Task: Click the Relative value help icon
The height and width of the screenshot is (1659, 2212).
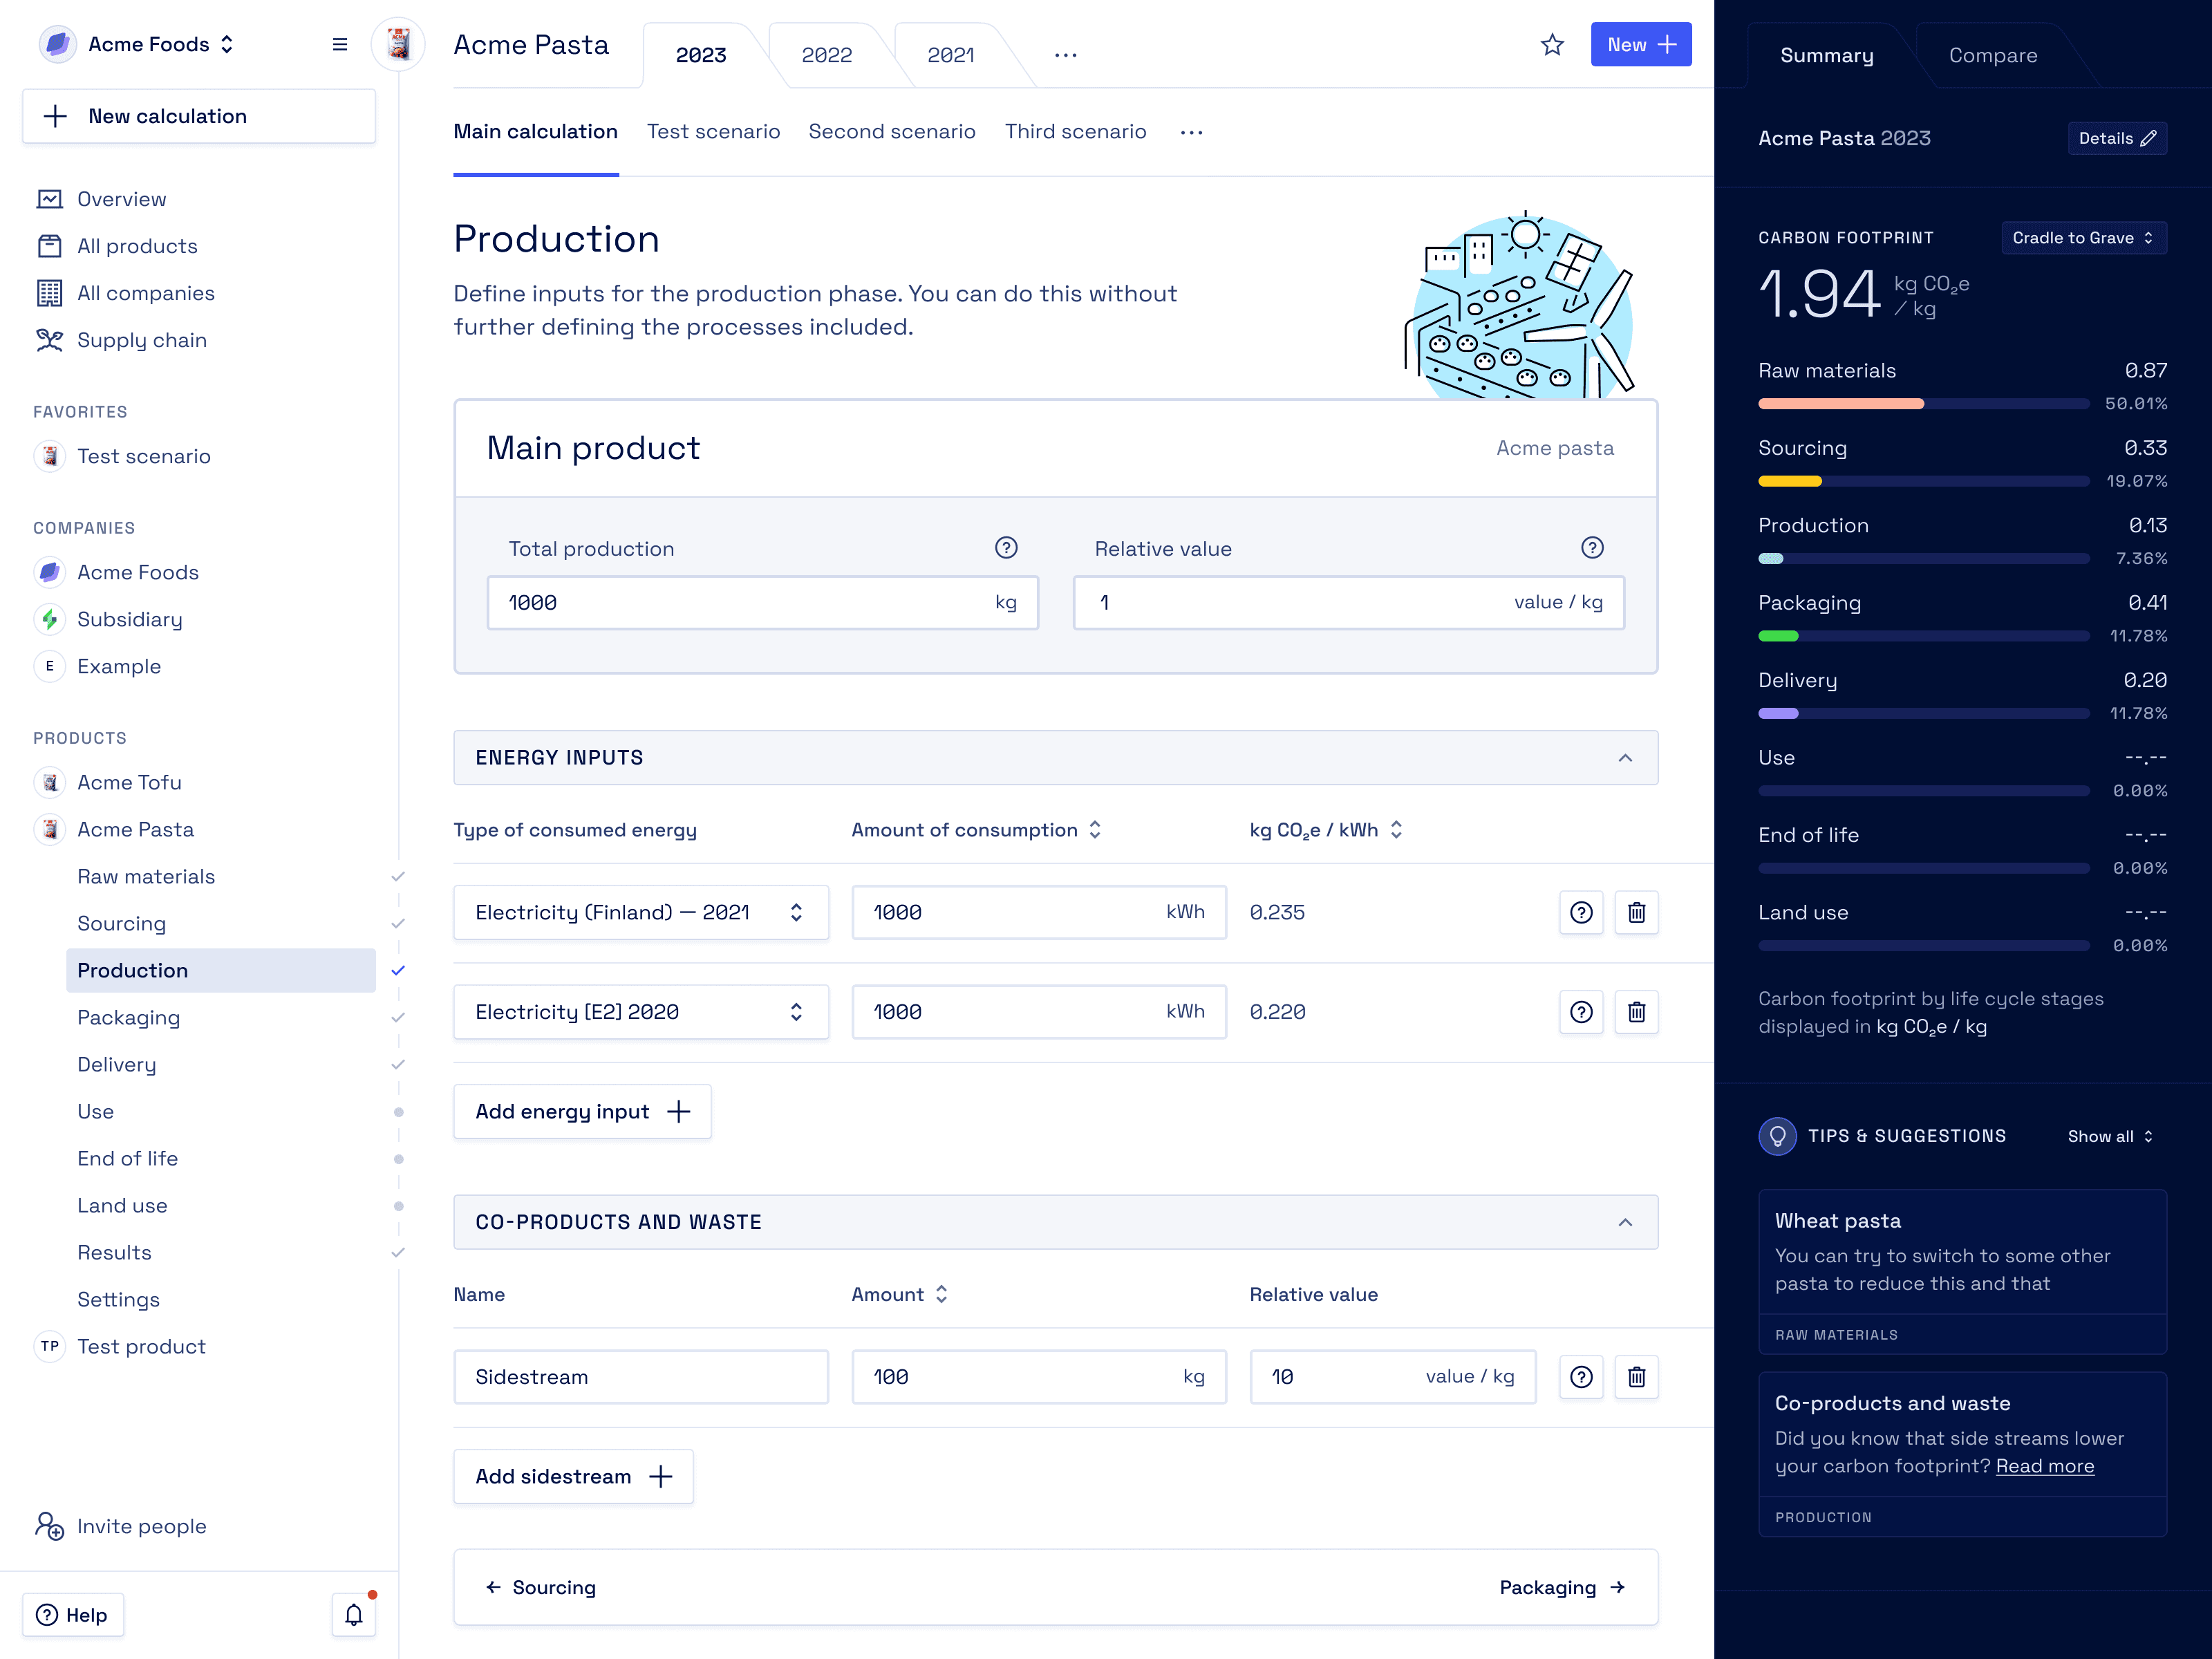Action: (x=1592, y=548)
